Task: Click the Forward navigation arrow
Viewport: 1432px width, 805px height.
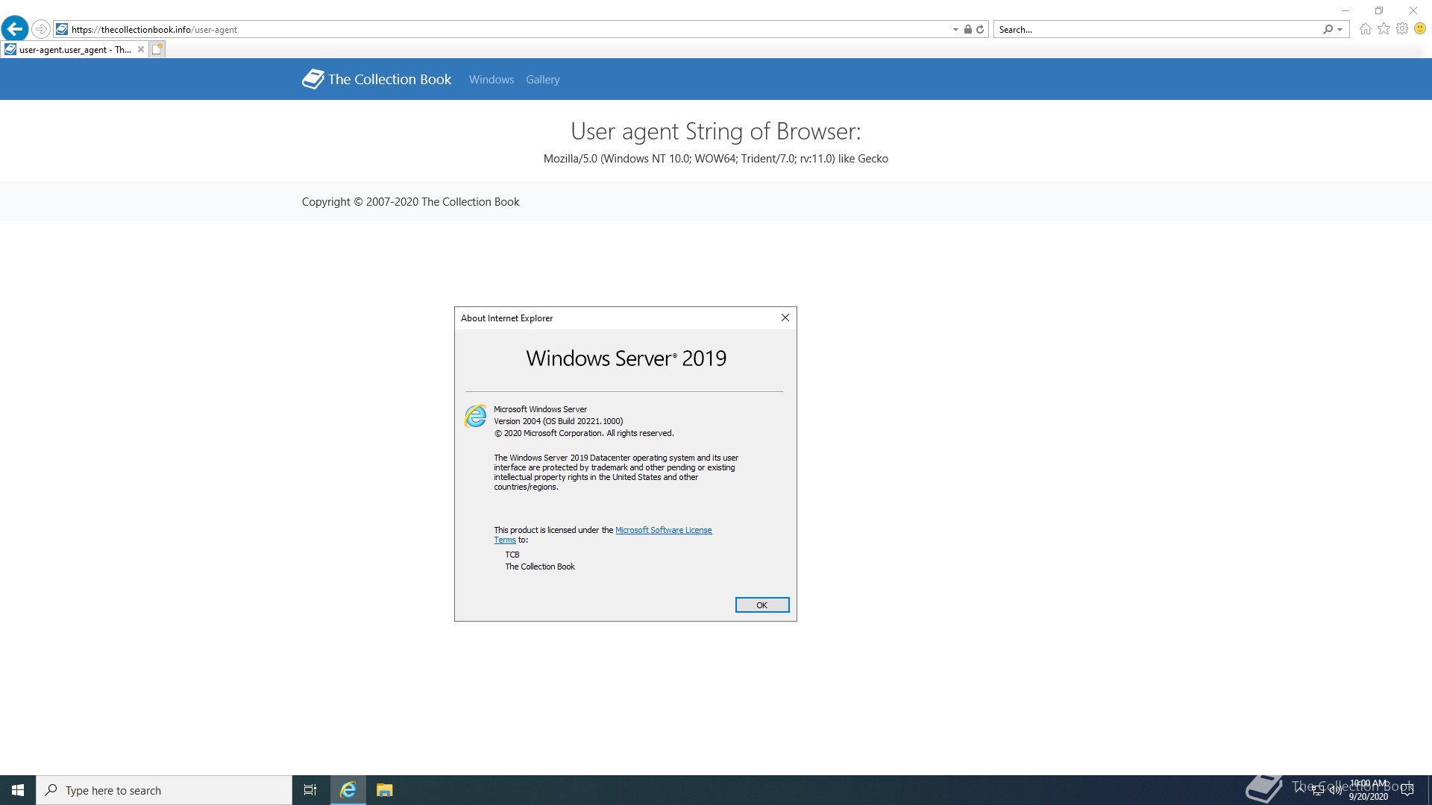Action: pyautogui.click(x=41, y=29)
